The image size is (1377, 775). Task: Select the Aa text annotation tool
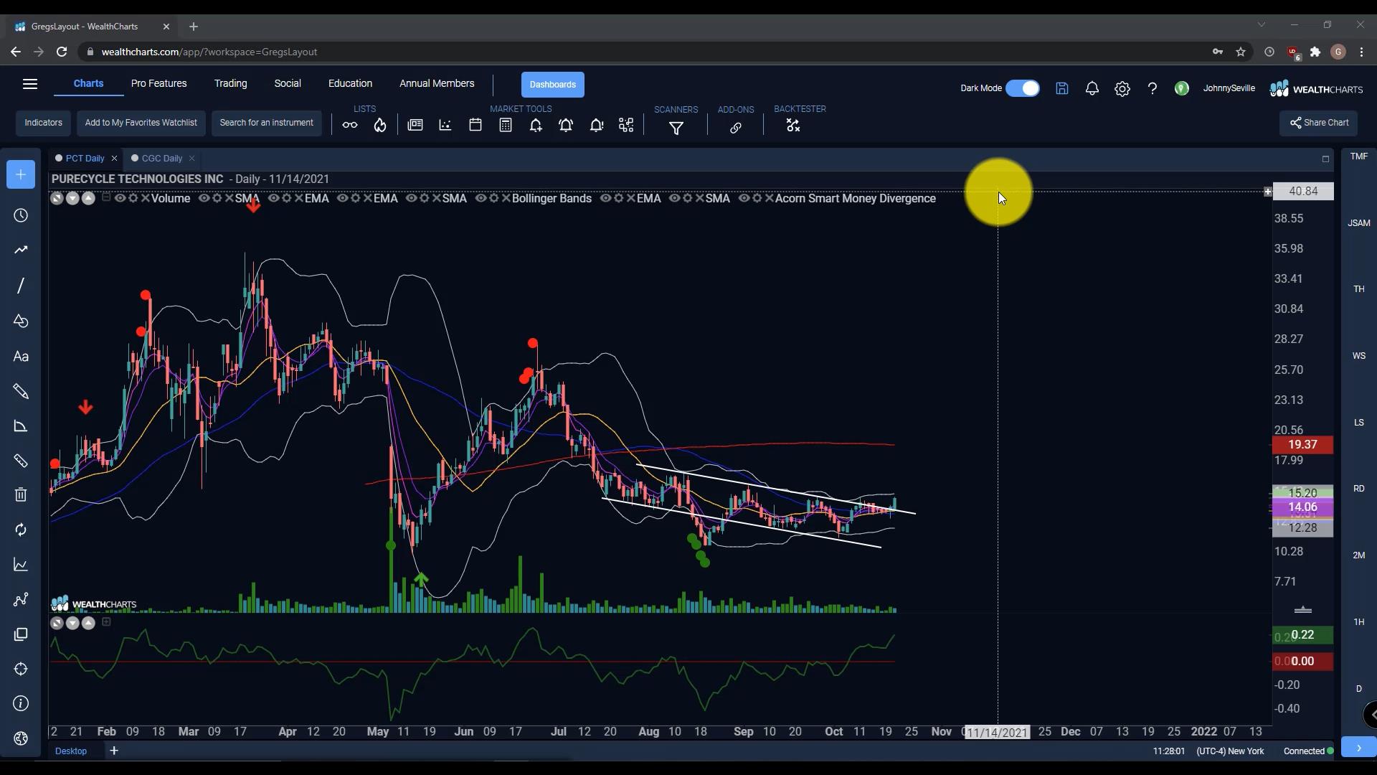21,357
